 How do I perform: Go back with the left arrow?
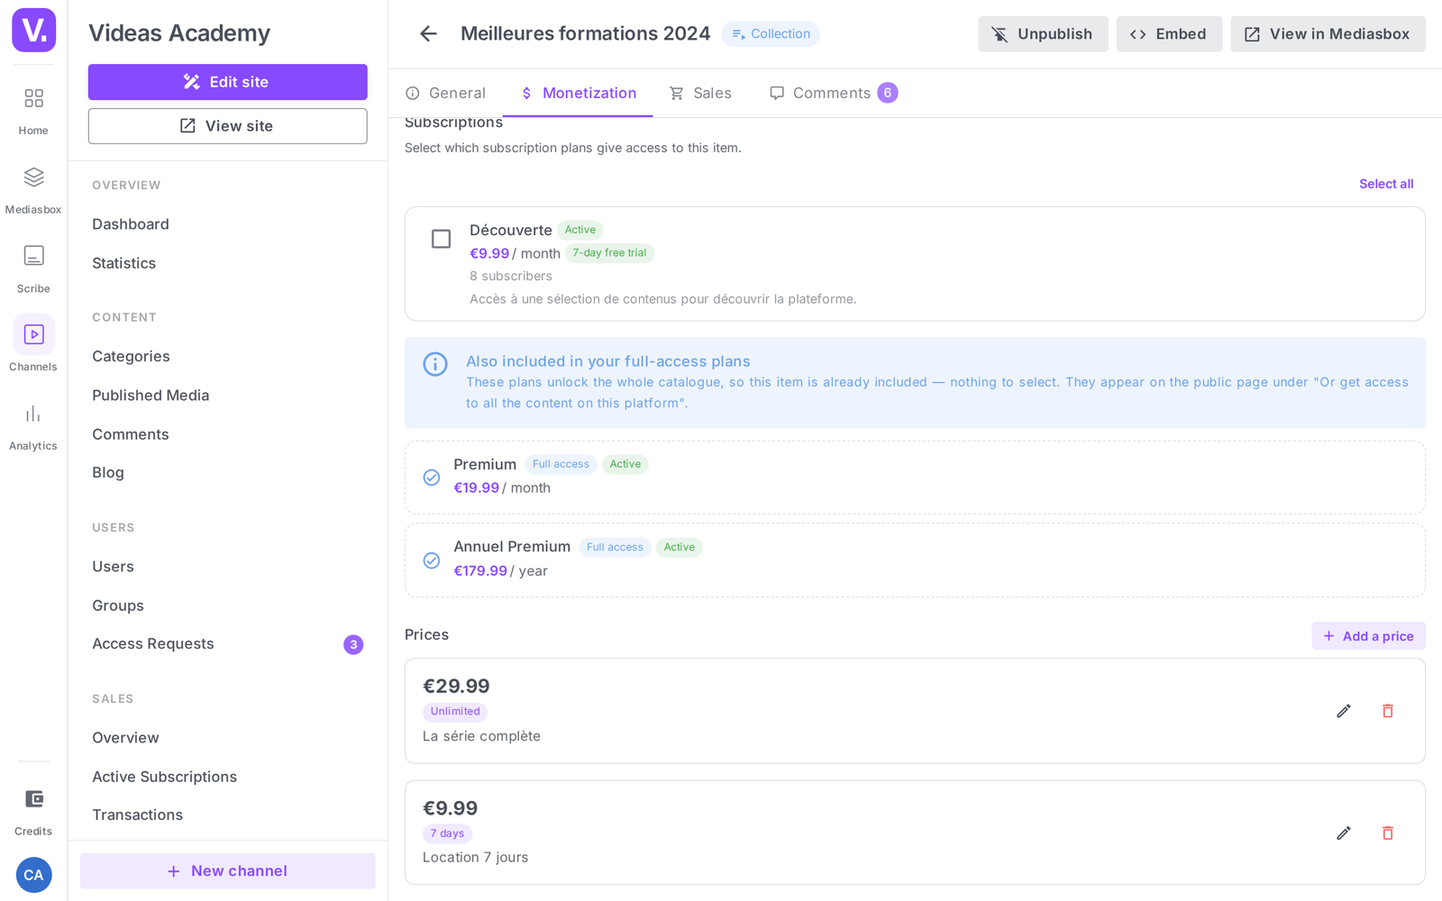pos(428,34)
